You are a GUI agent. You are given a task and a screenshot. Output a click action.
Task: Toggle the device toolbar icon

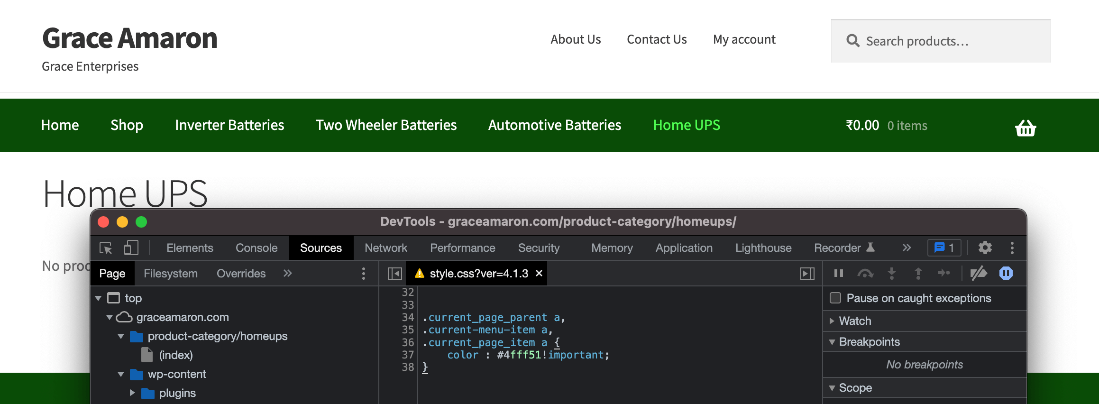131,248
